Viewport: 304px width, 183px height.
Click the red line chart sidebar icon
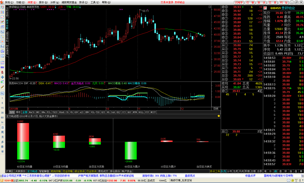pos(2,17)
